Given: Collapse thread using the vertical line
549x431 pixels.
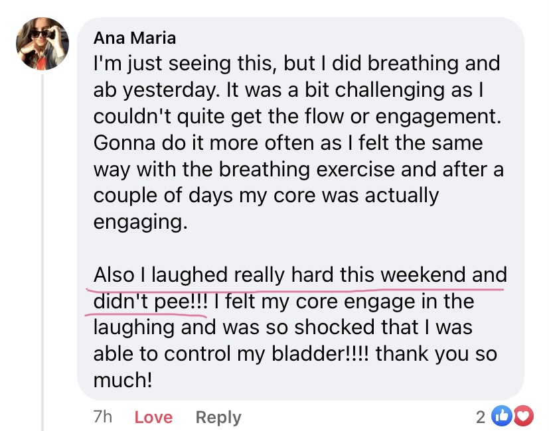Looking at the screenshot, I should tap(42, 252).
